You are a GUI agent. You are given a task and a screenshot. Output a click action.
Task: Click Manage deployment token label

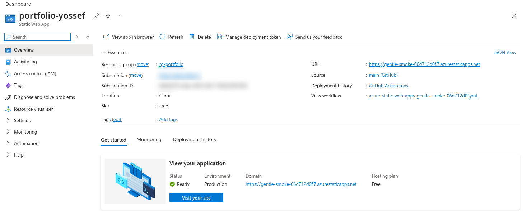click(x=253, y=37)
